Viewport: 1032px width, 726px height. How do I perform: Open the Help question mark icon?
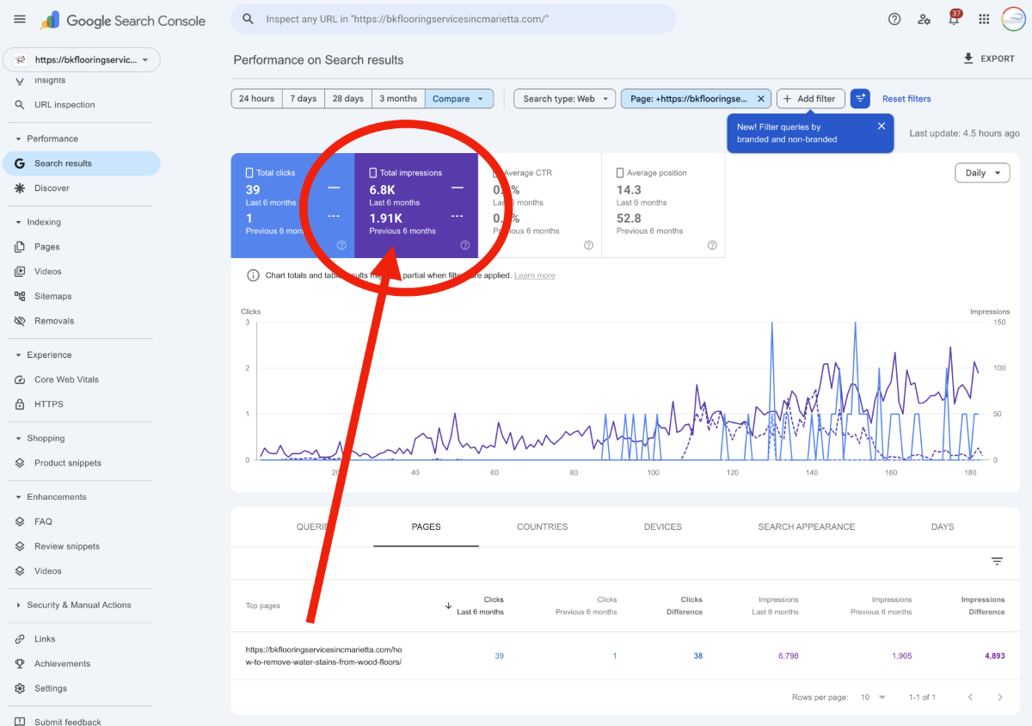pos(894,19)
